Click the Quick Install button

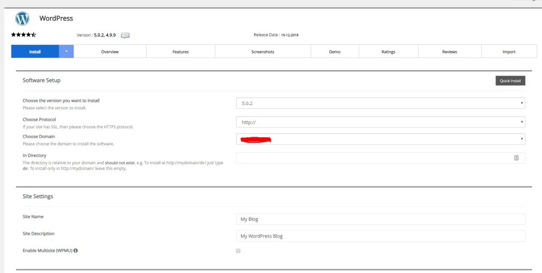[510, 81]
